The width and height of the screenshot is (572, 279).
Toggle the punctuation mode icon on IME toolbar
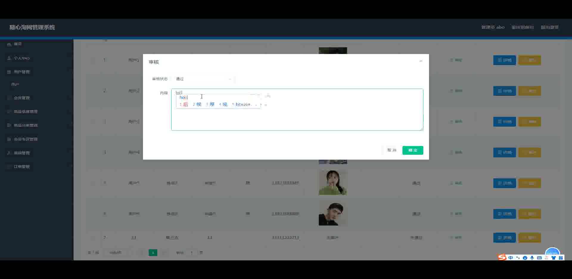click(518, 258)
